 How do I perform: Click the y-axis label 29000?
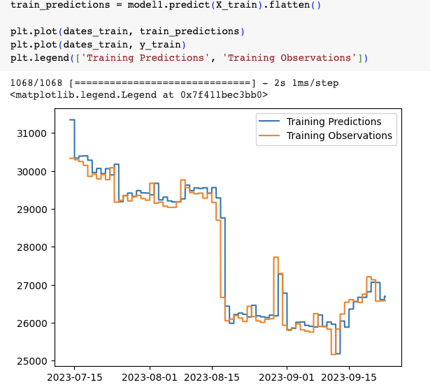pos(31,210)
